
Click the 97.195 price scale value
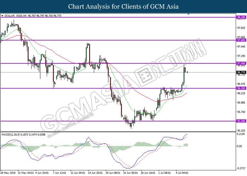(241, 56)
